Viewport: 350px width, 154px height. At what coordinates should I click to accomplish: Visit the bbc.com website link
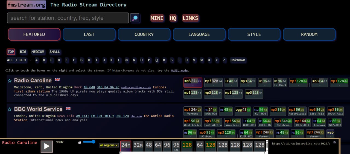click(136, 116)
